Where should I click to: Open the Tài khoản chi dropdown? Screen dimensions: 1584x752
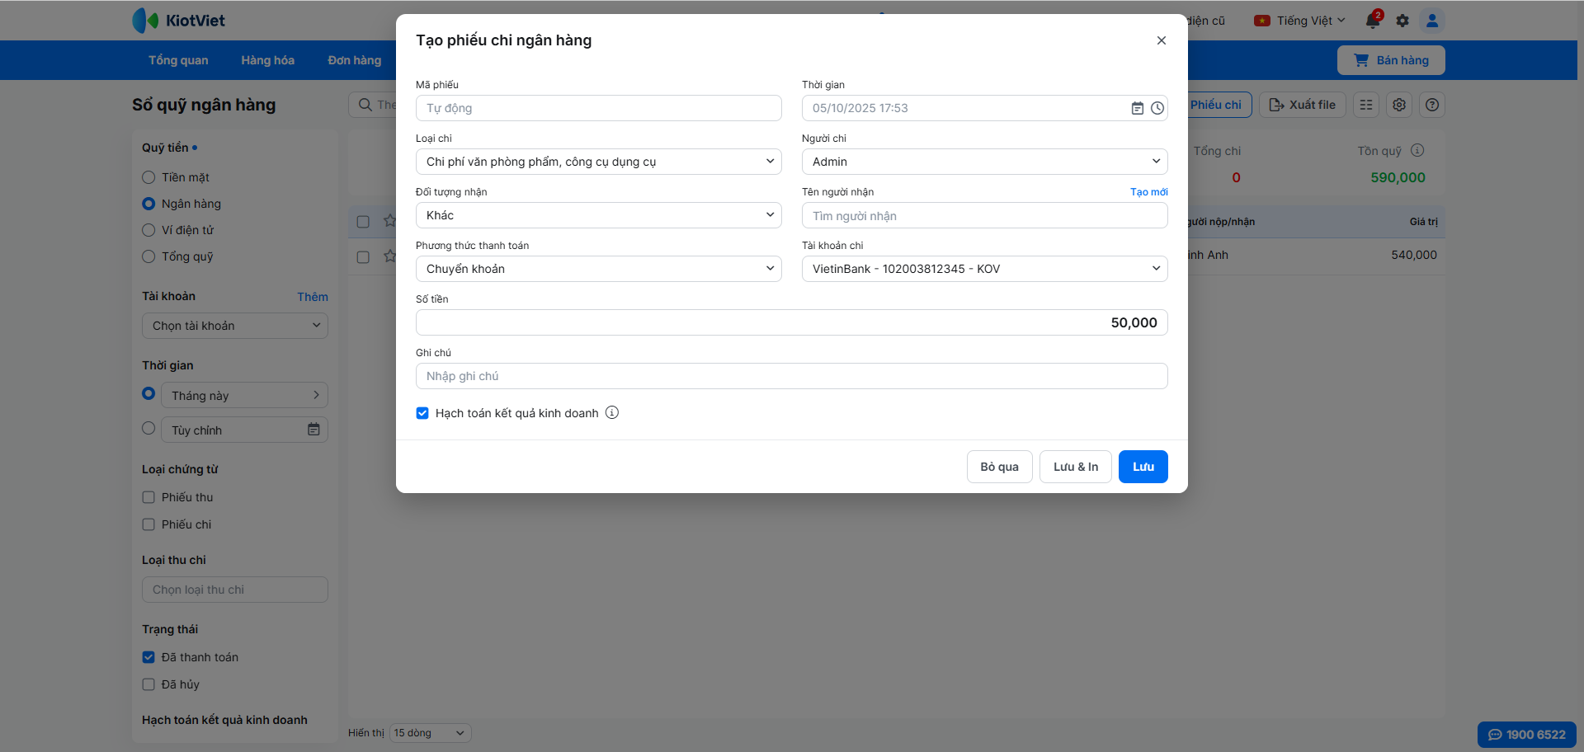click(984, 269)
